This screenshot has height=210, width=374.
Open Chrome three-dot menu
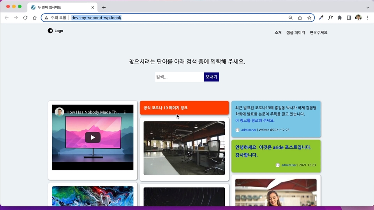(367, 17)
